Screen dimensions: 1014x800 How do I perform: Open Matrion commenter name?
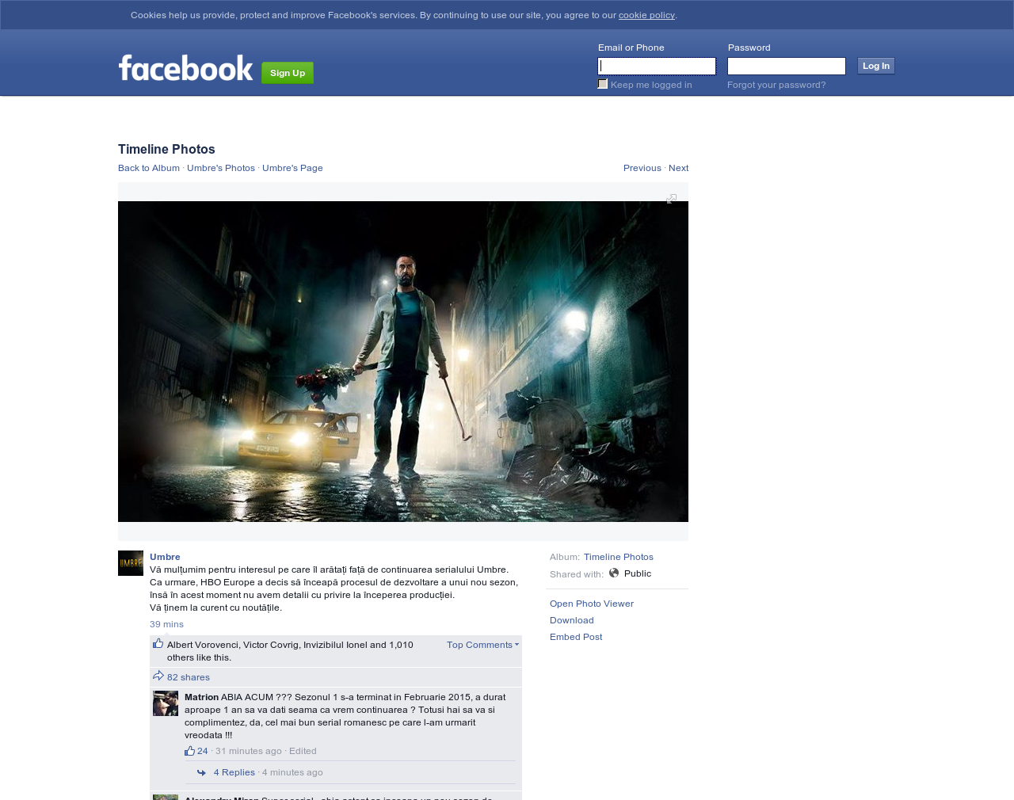point(201,697)
